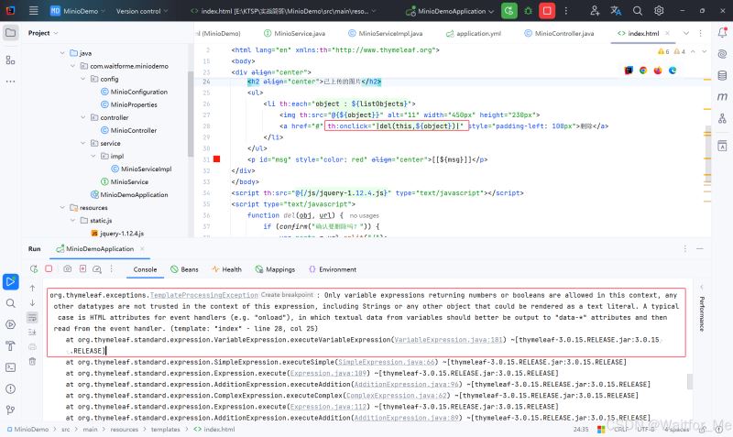Preview index.html in Chrome browser
The width and height of the screenshot is (733, 437).
(643, 71)
